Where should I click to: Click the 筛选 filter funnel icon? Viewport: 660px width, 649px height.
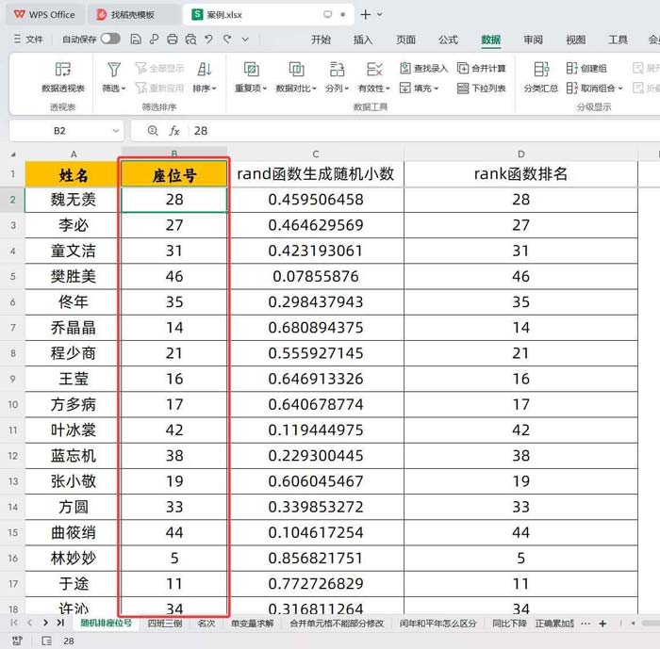click(114, 70)
